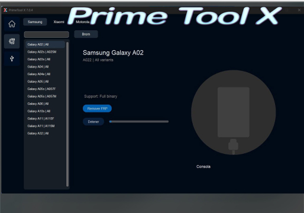This screenshot has height=213, width=304.
Task: Close the PrimeTool X window
Action: pyautogui.click(x=299, y=10)
